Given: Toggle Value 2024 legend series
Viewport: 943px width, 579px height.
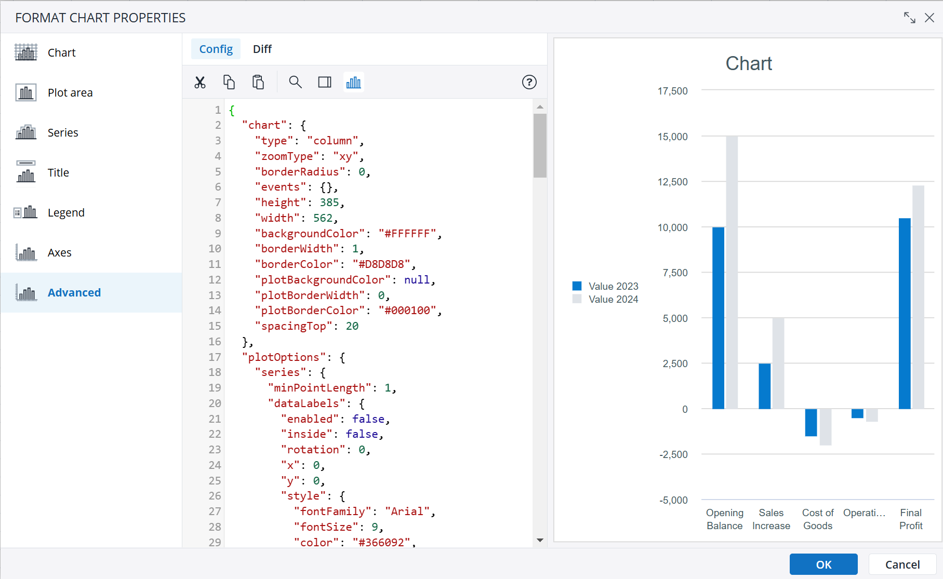Looking at the screenshot, I should pyautogui.click(x=605, y=299).
